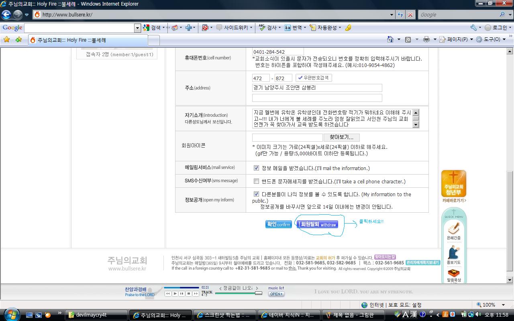
Task: Play the music track in bottom player
Action: pos(175,294)
